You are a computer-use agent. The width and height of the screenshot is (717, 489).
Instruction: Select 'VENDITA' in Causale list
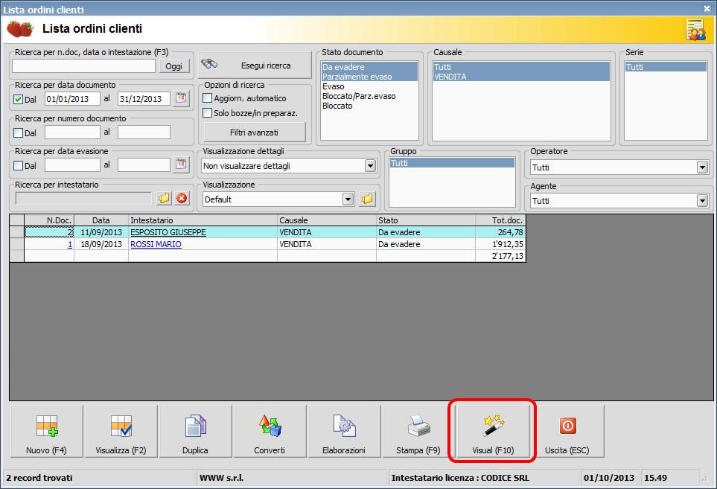(521, 77)
